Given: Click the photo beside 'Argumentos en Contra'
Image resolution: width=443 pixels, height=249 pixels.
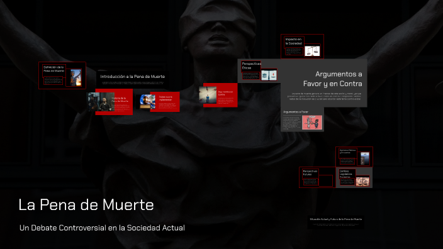Looking at the screenshot, I should 208,95.
